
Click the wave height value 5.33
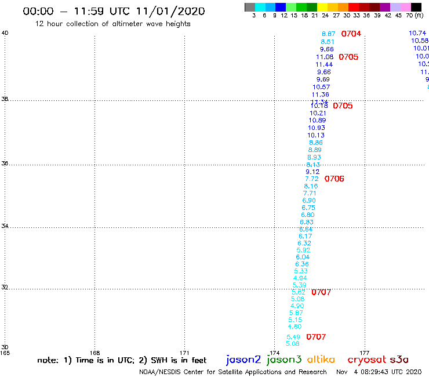301,271
